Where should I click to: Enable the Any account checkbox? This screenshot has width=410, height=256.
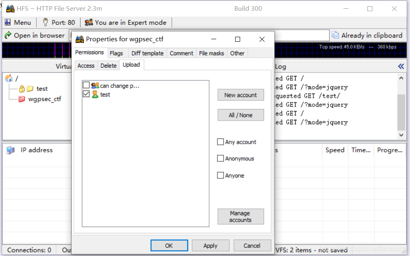[220, 142]
